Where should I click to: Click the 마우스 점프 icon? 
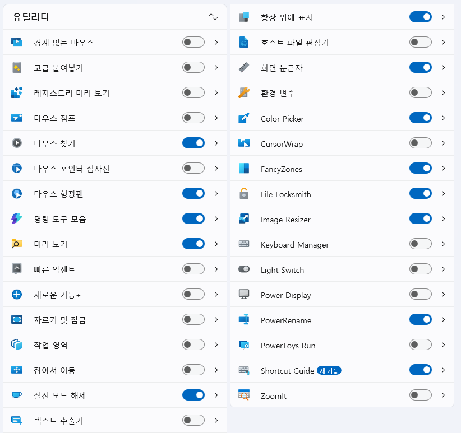click(x=17, y=118)
